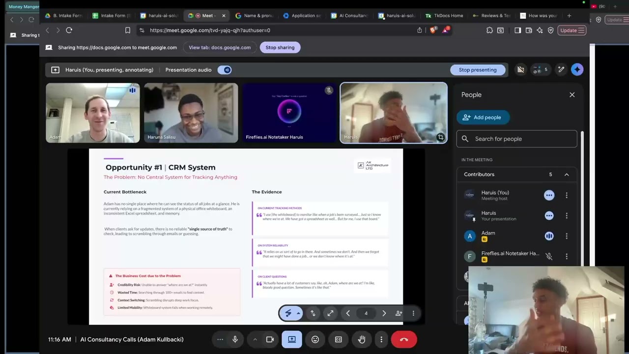Open the emoji reactions button
The width and height of the screenshot is (629, 354).
315,339
